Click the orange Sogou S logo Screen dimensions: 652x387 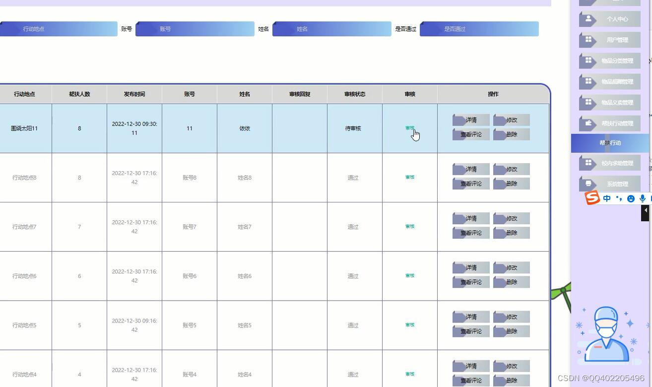[592, 198]
